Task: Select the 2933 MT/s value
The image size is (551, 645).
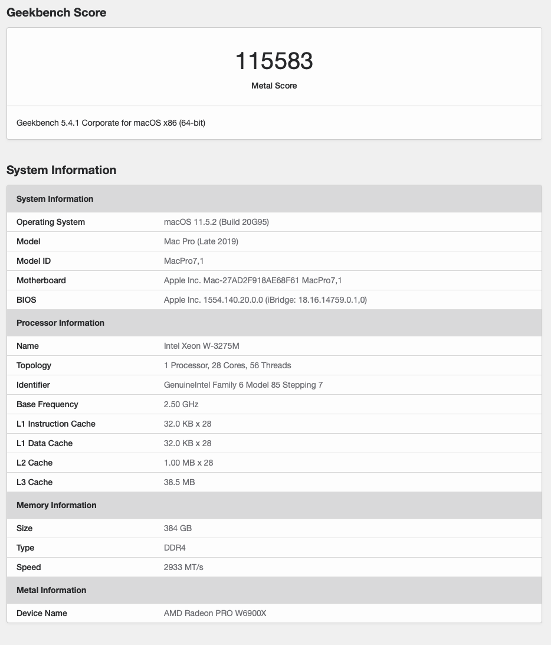Action: (183, 567)
